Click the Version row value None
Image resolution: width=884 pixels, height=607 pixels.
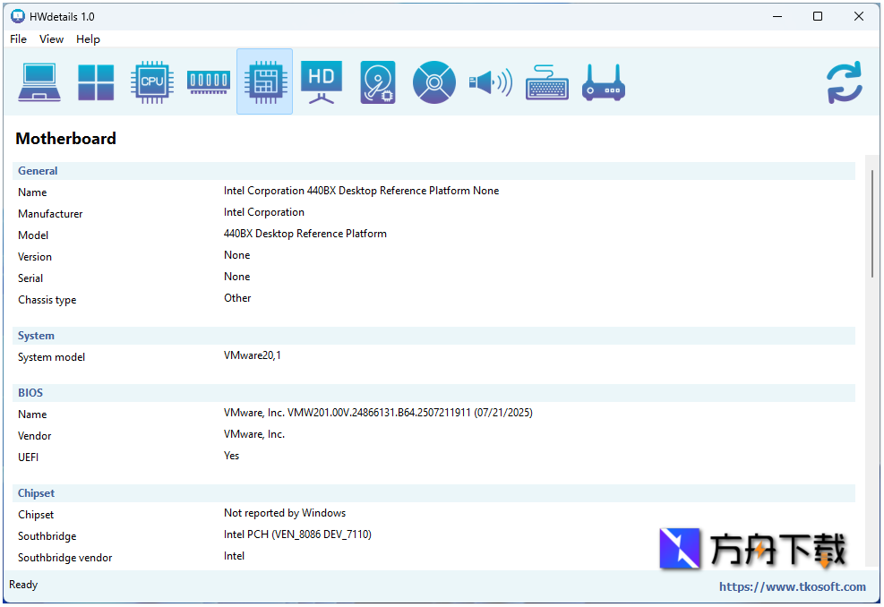(x=236, y=255)
